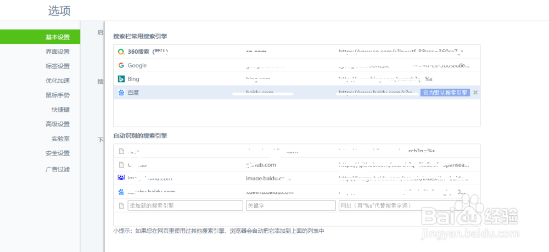Switch to 实验室 section

pyautogui.click(x=60, y=139)
